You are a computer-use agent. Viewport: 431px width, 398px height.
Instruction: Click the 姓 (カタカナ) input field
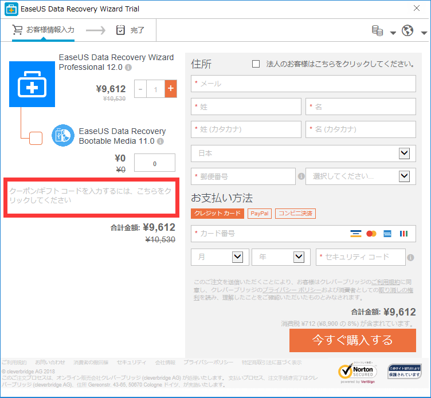(x=246, y=129)
